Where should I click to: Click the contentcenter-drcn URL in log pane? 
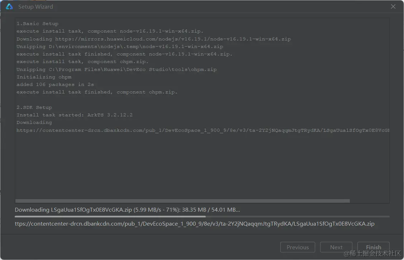pyautogui.click(x=203, y=130)
